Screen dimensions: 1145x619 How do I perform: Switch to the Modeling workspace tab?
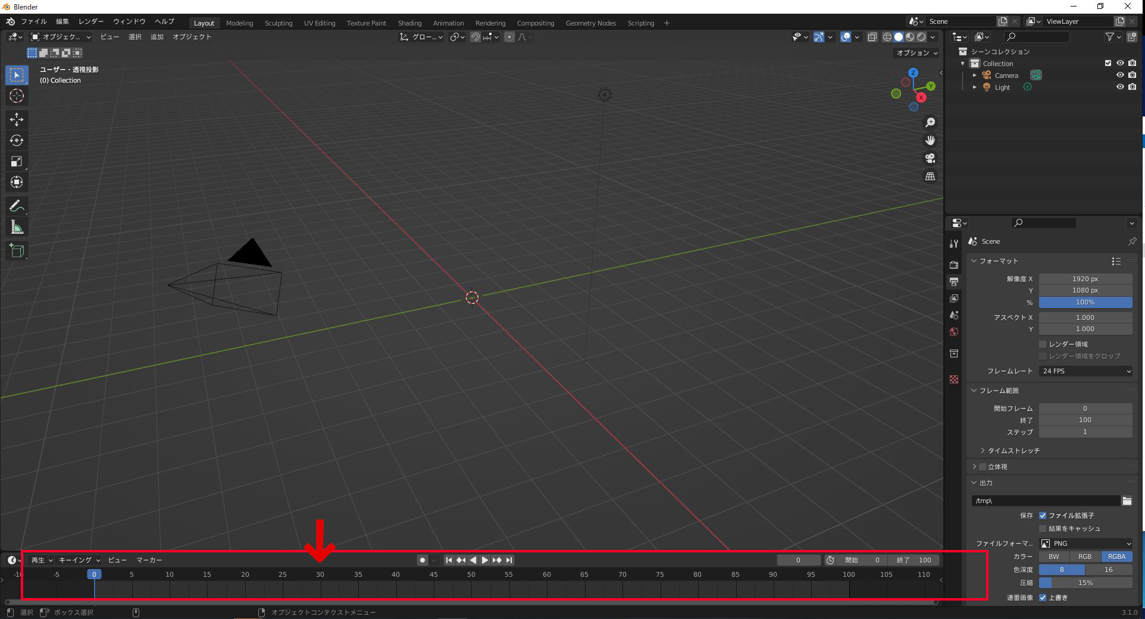pyautogui.click(x=239, y=23)
